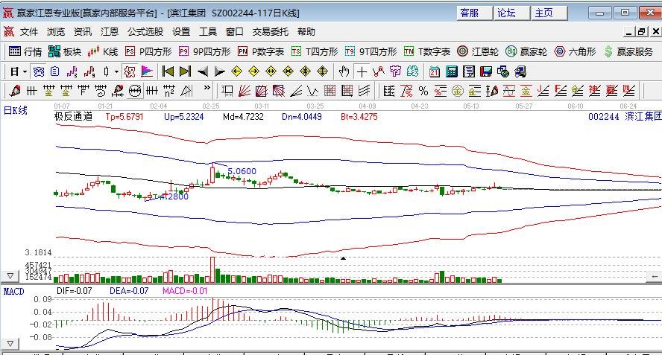The width and height of the screenshot is (662, 355).
Task: Click yellow diamond left-arrow icon
Action: click(x=236, y=71)
